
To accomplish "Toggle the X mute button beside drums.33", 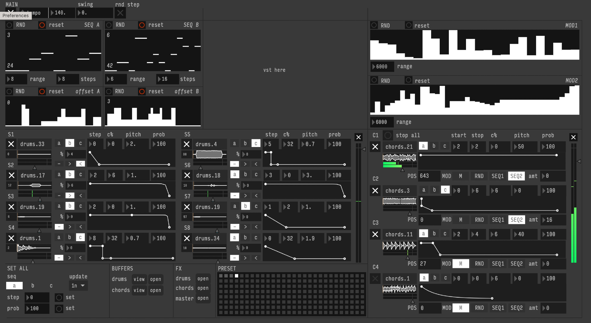I will click(x=11, y=144).
